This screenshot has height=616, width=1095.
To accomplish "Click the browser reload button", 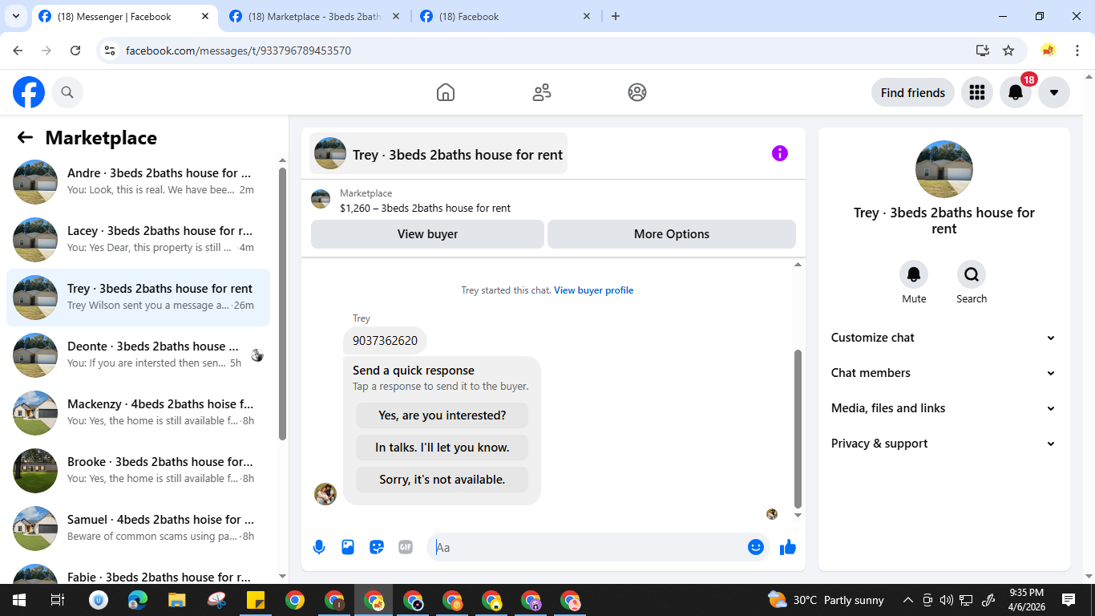I will [x=75, y=51].
